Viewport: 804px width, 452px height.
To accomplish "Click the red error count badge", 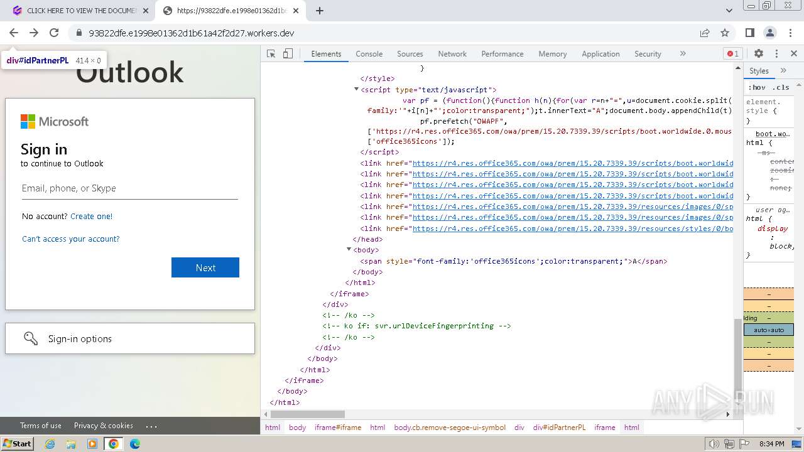I will 732,54.
